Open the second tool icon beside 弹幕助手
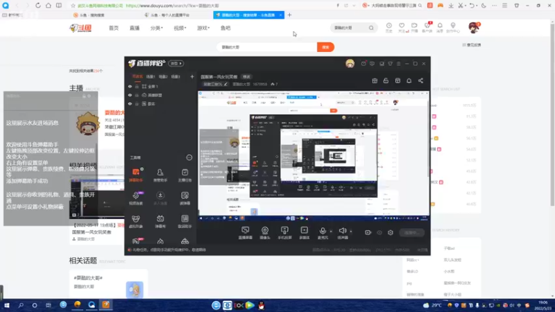 (160, 175)
